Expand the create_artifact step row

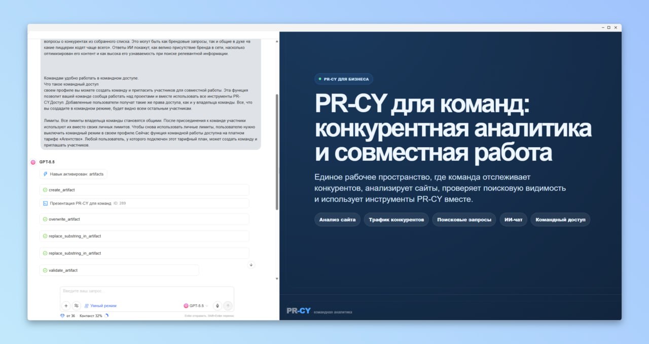click(x=144, y=190)
